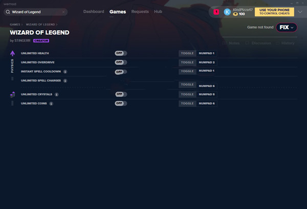Open the red notification badge
This screenshot has width=307, height=209.
tap(216, 12)
